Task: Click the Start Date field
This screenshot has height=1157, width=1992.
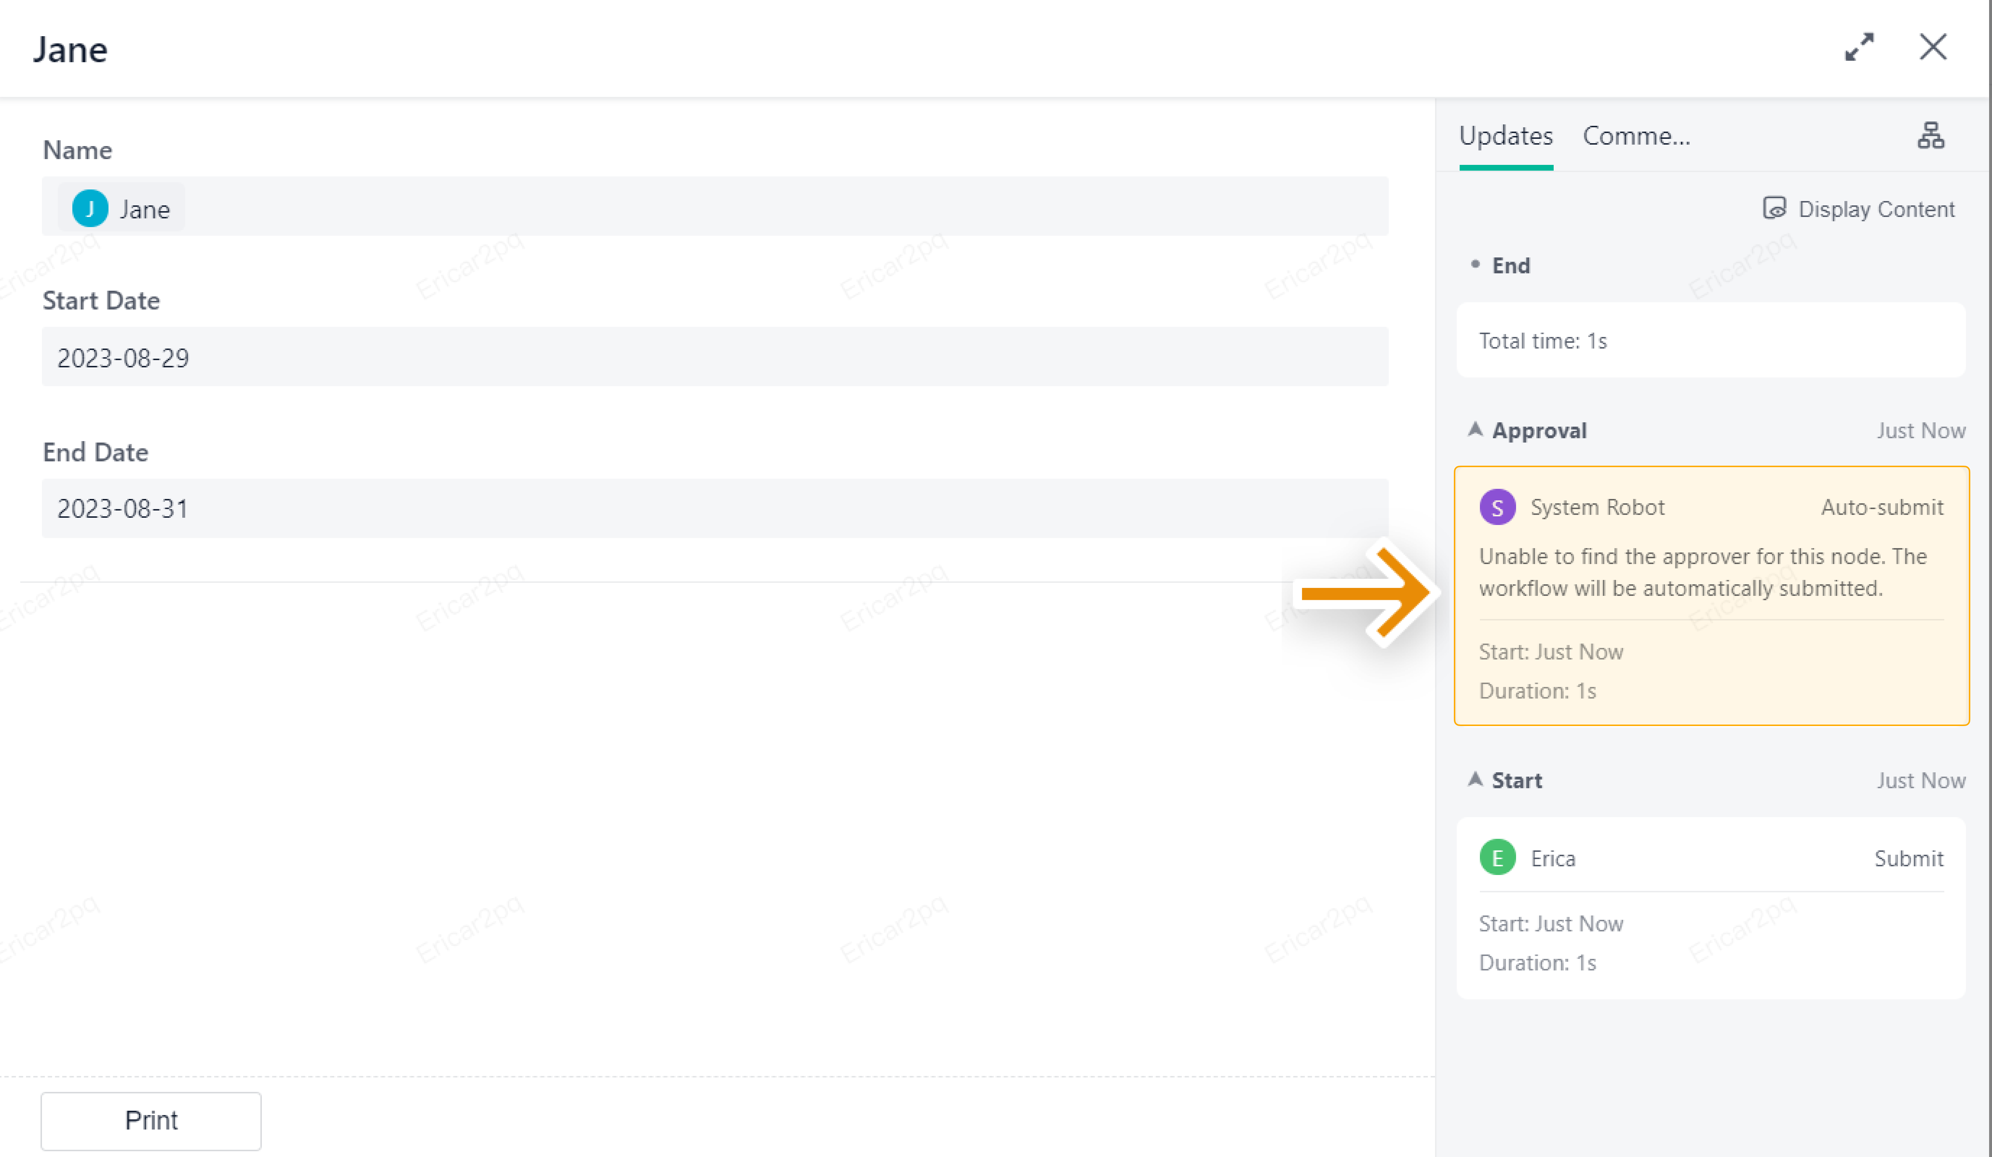Action: (714, 357)
